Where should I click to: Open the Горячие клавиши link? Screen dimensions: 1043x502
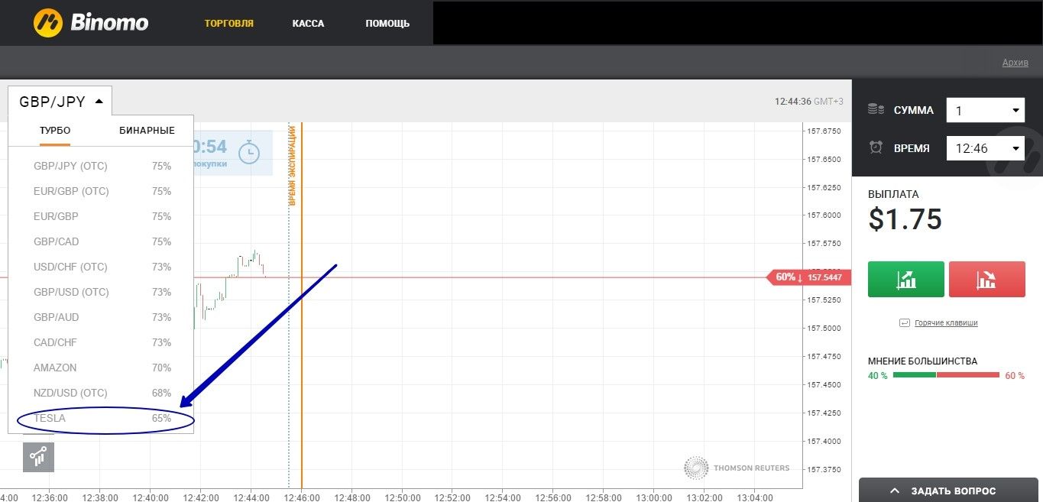pyautogui.click(x=946, y=323)
